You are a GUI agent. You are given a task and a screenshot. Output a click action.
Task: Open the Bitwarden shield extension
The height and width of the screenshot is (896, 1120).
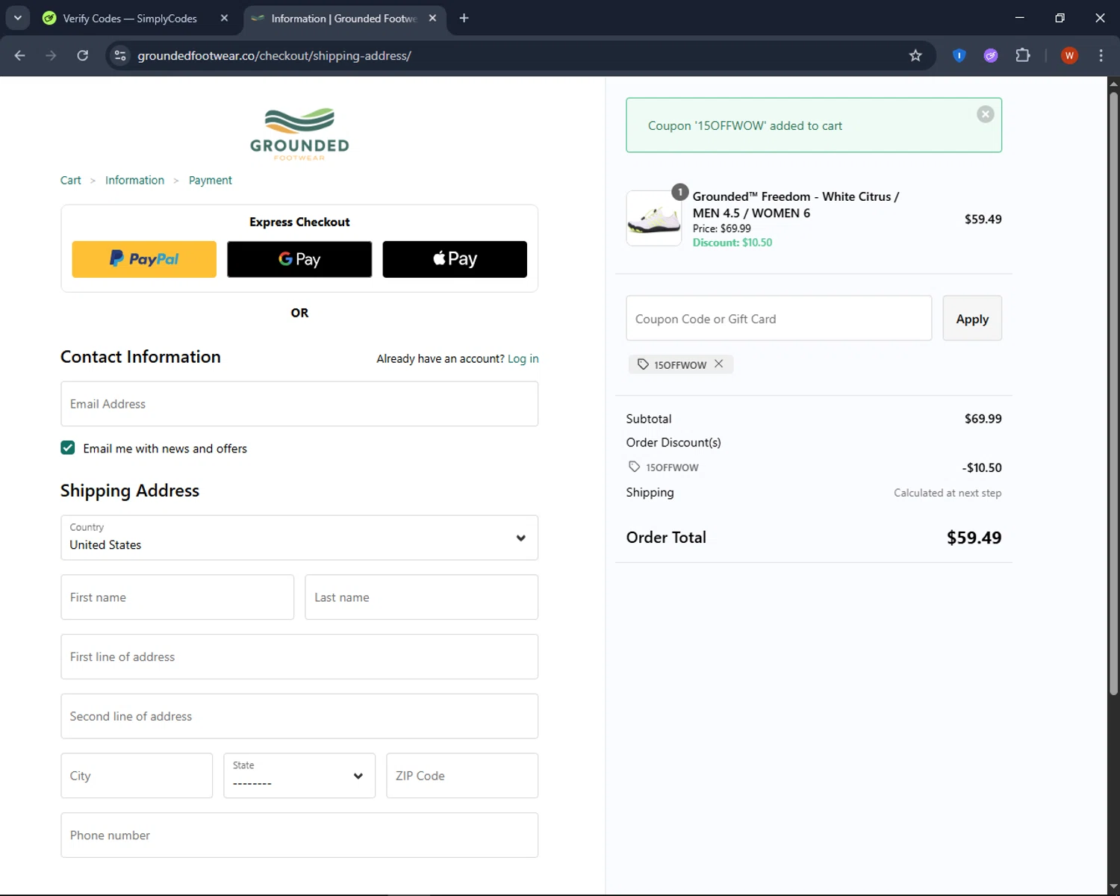[x=959, y=55]
